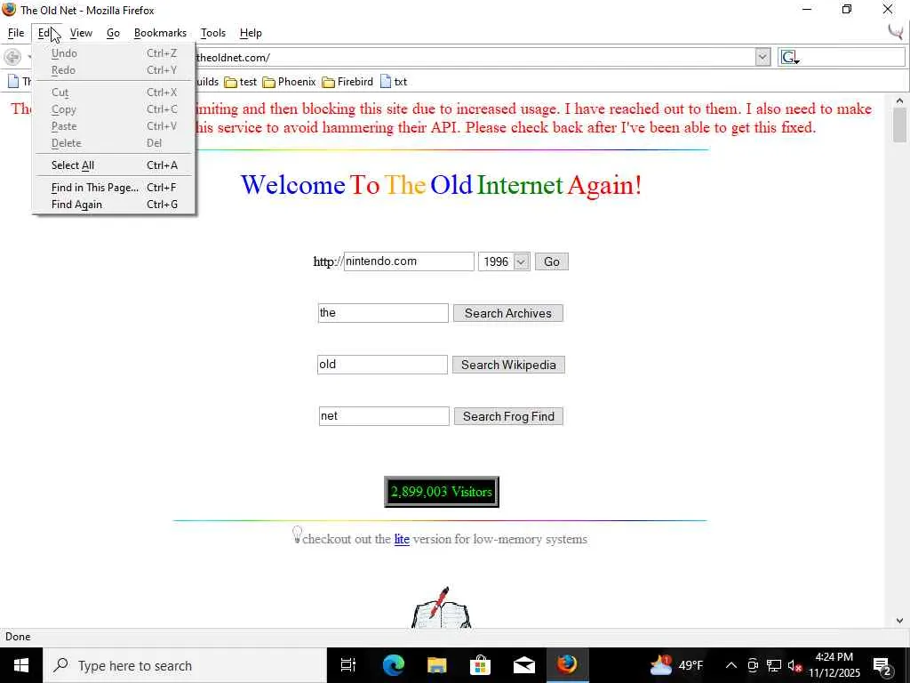
Task: Click the taskbar clock showing 4:24 PM
Action: click(x=834, y=665)
